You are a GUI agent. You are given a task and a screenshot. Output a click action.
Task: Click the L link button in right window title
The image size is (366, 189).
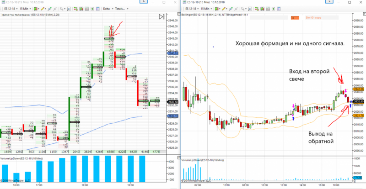tap(329, 1)
